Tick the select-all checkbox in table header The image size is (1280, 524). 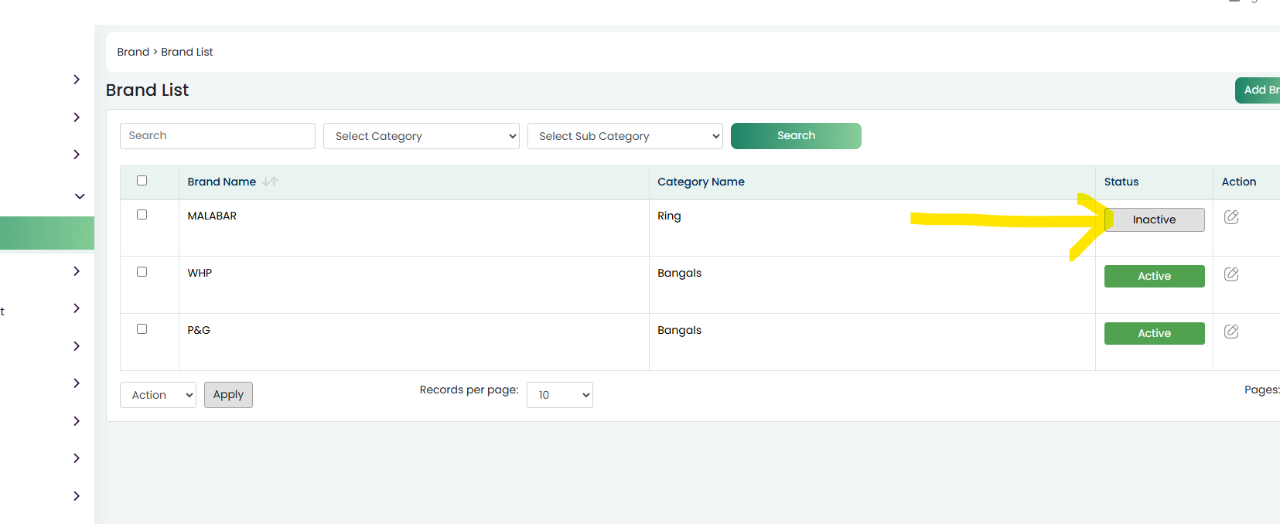coord(142,180)
